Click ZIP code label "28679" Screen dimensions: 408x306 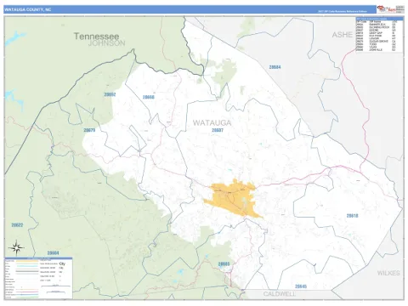click(x=89, y=130)
